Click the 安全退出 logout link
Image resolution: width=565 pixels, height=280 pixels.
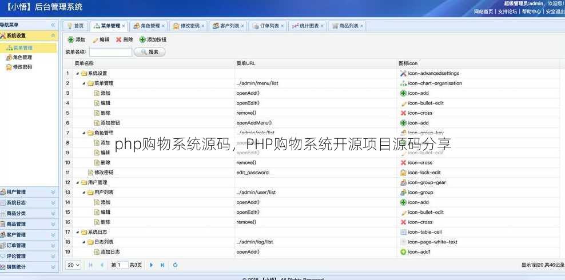(x=555, y=11)
